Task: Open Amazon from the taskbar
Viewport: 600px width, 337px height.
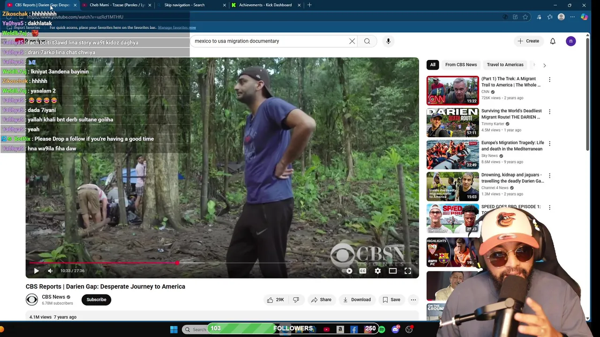Action: pos(340,330)
